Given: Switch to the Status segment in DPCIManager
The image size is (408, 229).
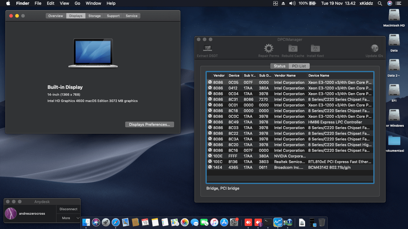Looking at the screenshot, I should coord(280,66).
